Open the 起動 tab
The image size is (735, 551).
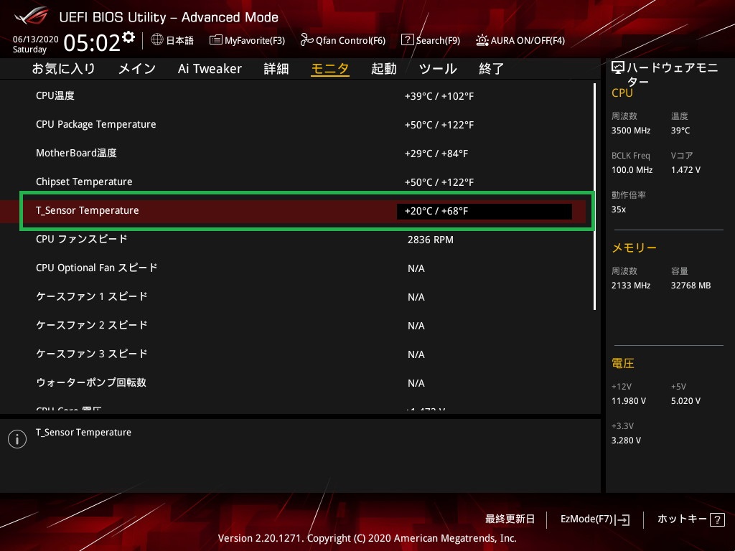coord(384,69)
